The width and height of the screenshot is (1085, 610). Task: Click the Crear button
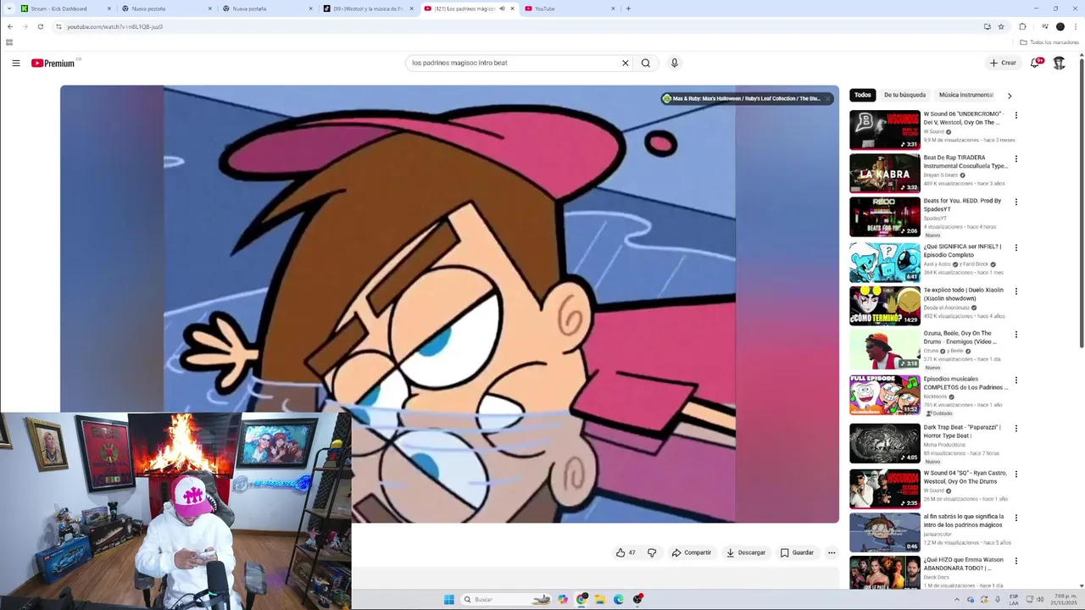point(1003,63)
